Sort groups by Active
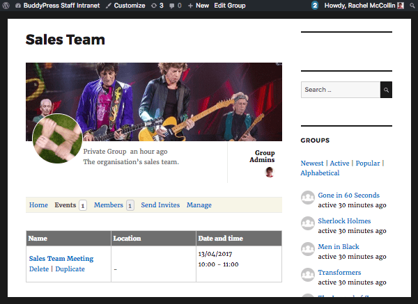The width and height of the screenshot is (418, 304). point(339,163)
